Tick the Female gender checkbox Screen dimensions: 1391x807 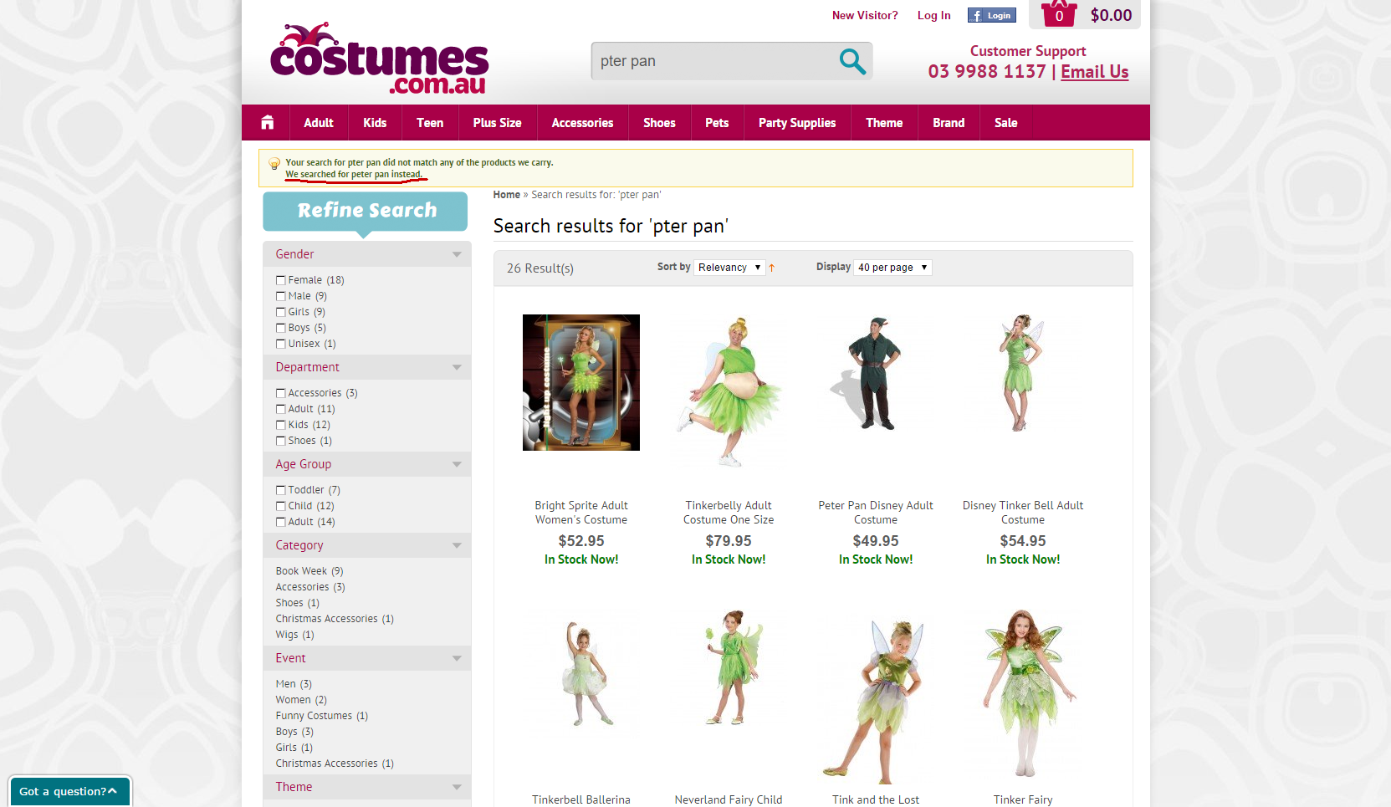pyautogui.click(x=281, y=280)
